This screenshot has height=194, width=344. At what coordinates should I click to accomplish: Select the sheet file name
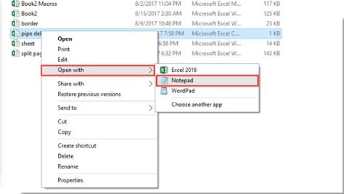(x=28, y=43)
